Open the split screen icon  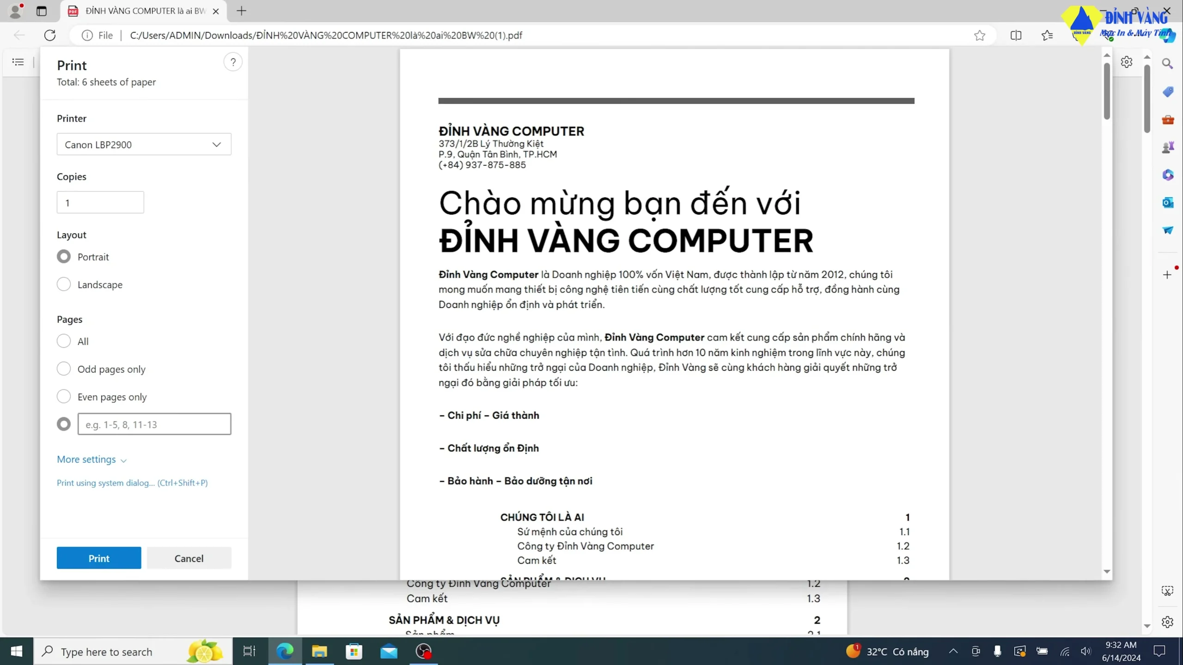(x=1016, y=36)
